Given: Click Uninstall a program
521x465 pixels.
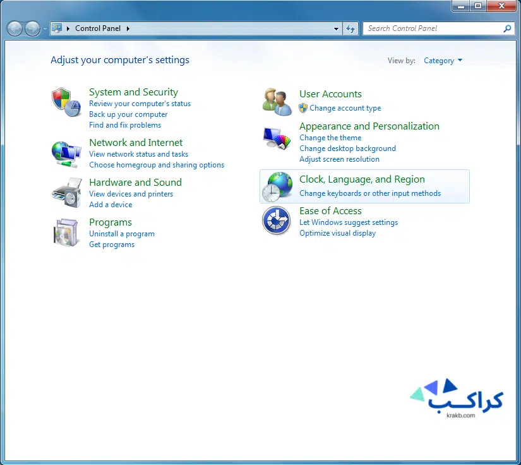Looking at the screenshot, I should (122, 234).
